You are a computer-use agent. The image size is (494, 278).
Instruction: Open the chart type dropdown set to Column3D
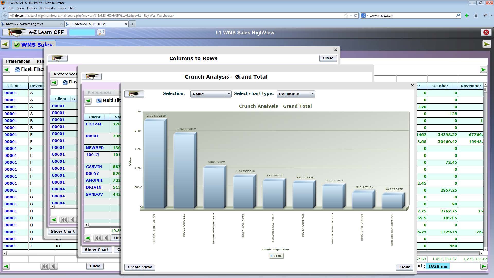pyautogui.click(x=296, y=94)
